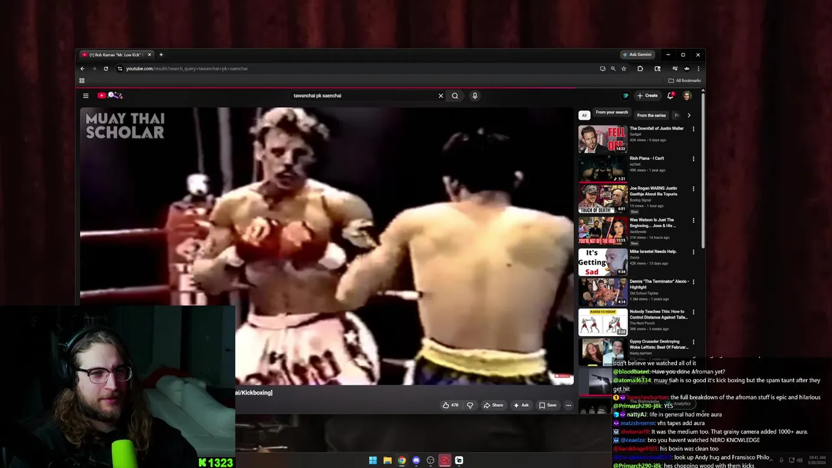Screen dimensions: 832x468
Task: Select the All filter chip
Action: click(584, 115)
